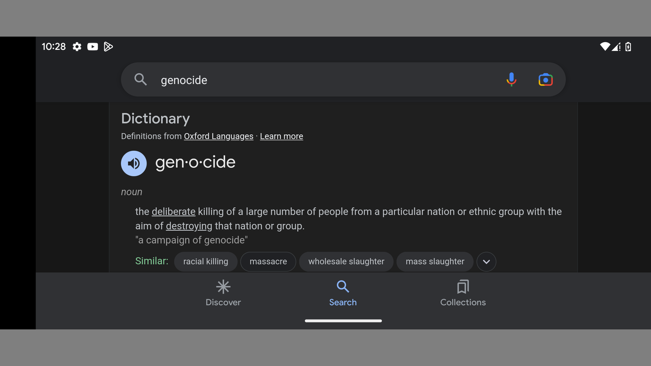Expand more similar words chevron
Viewport: 651px width, 366px height.
pyautogui.click(x=486, y=262)
